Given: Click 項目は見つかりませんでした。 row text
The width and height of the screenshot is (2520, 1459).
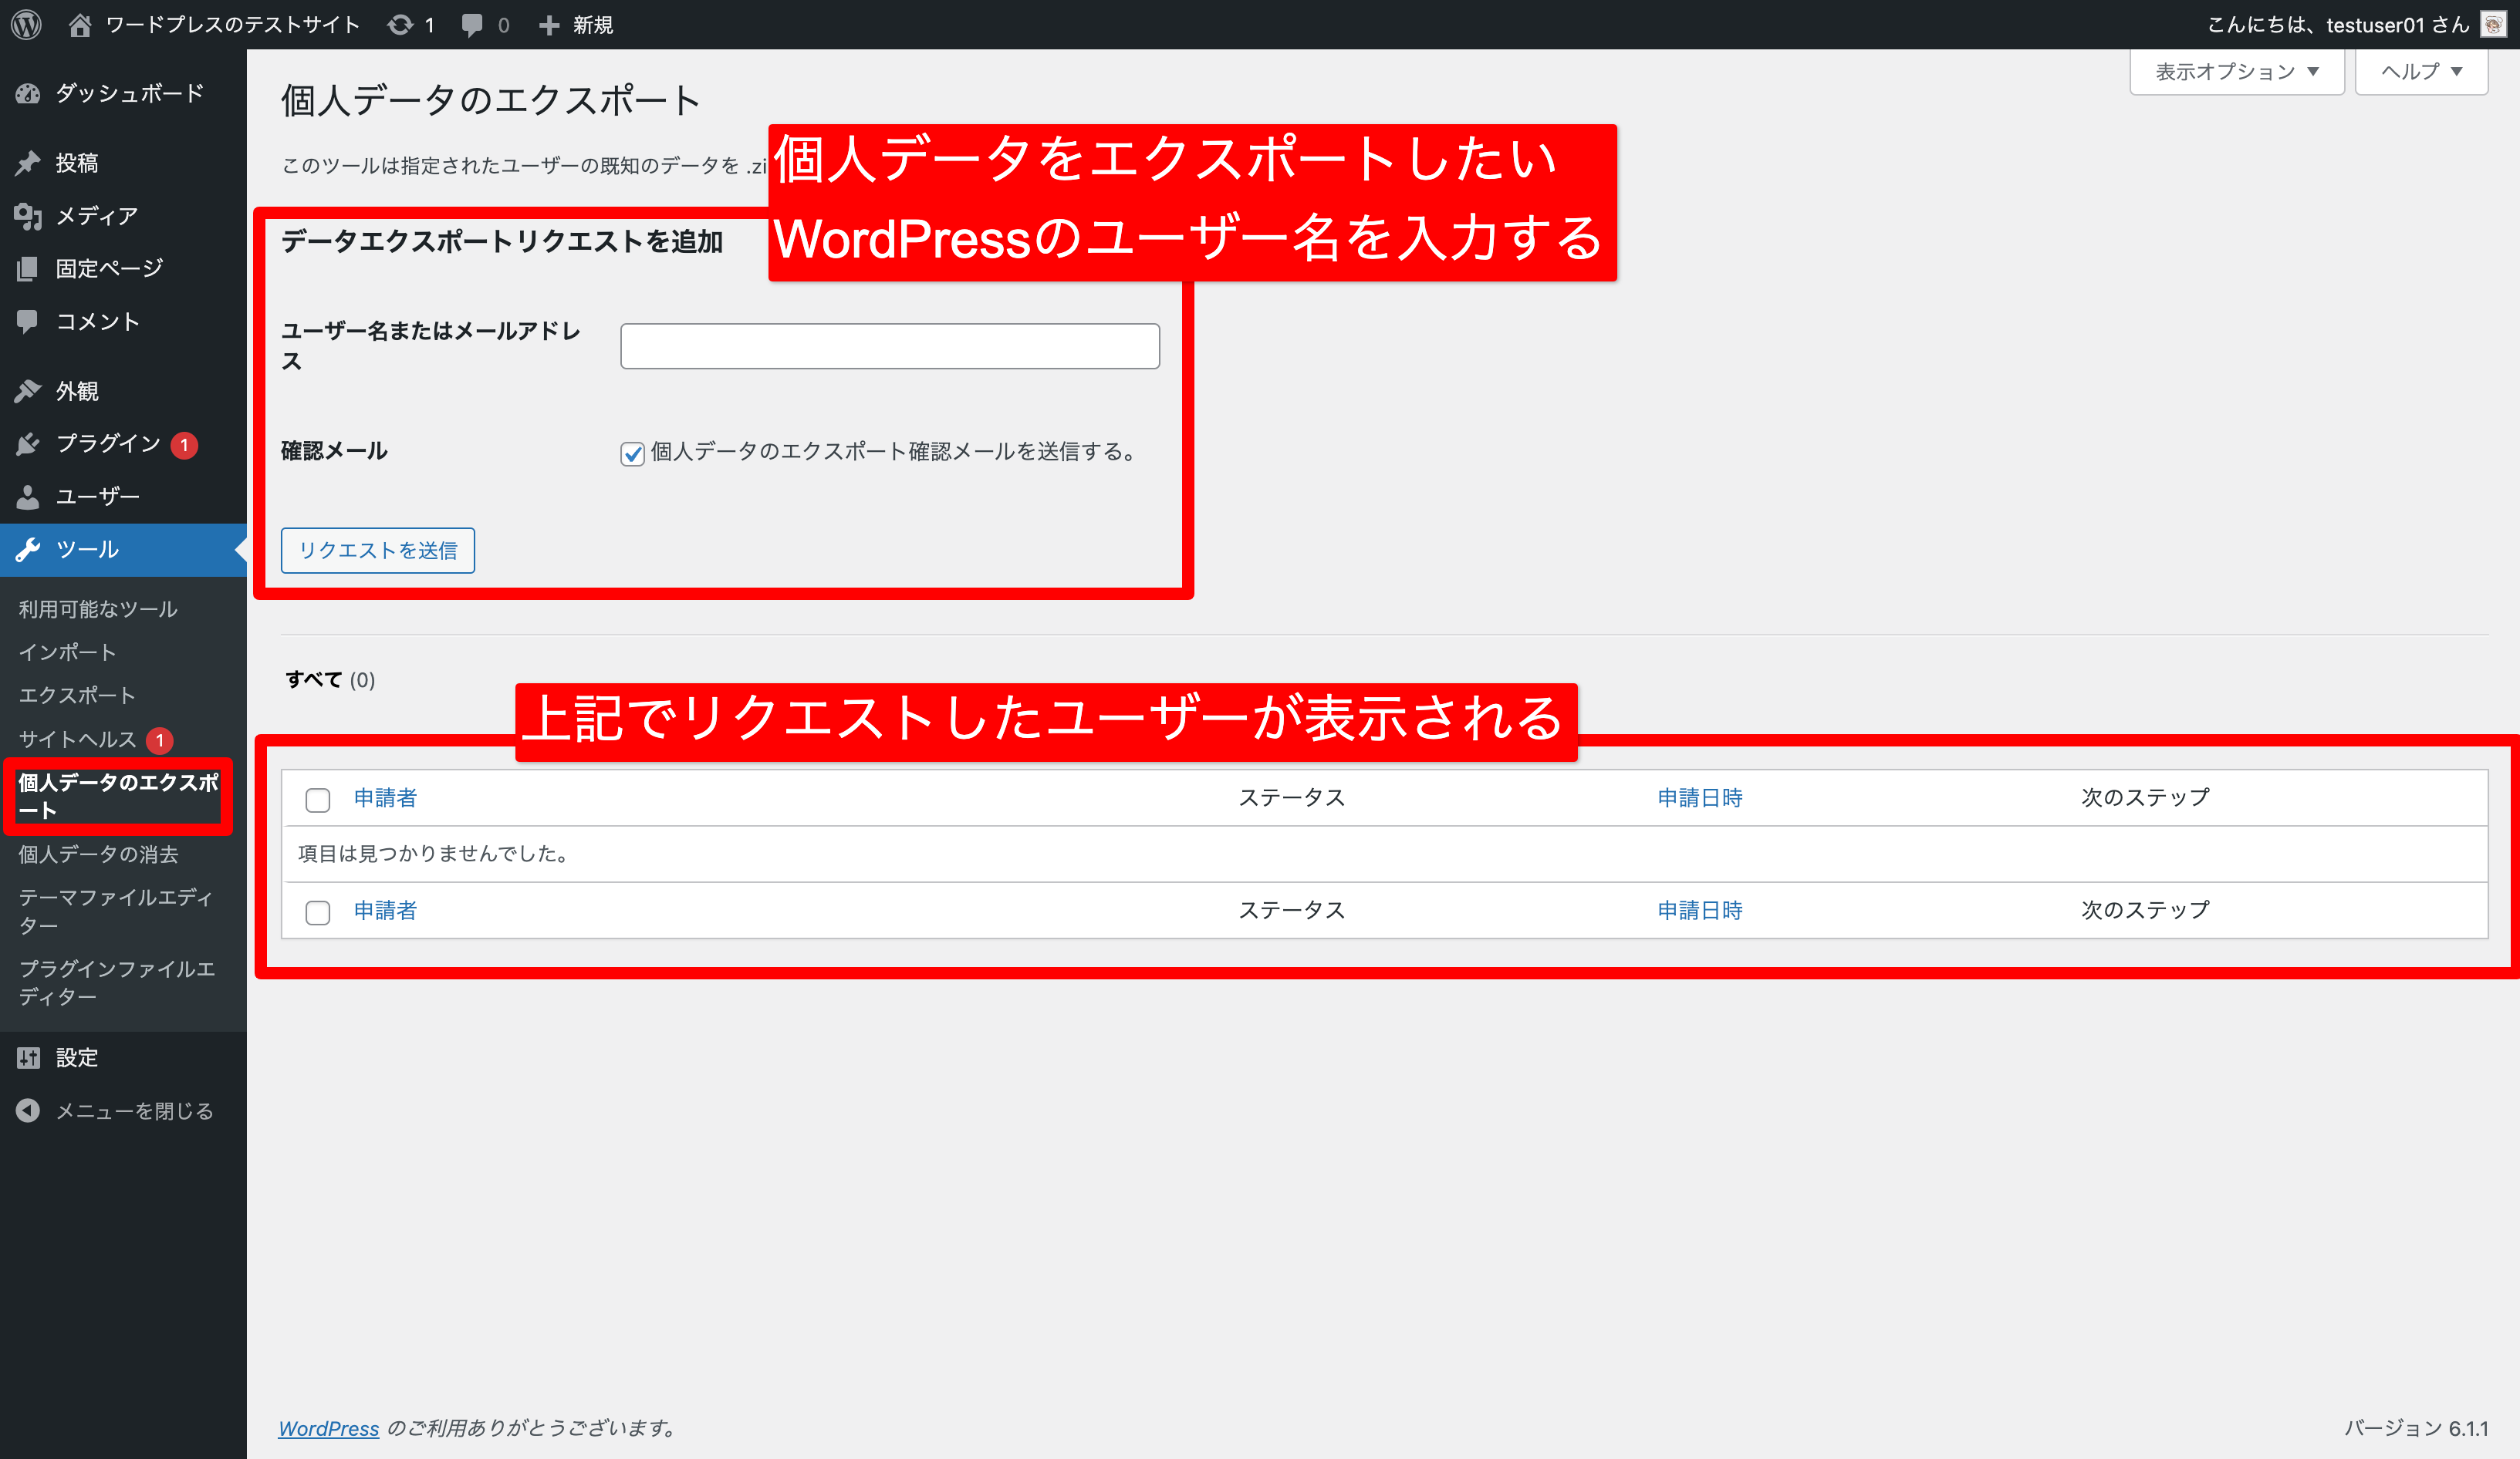Looking at the screenshot, I should coord(434,854).
